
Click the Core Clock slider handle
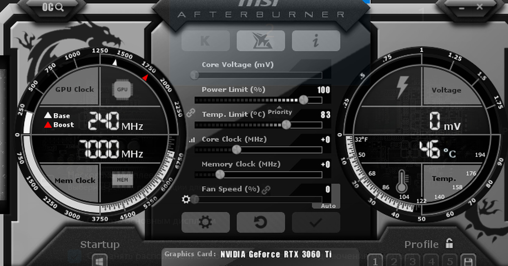click(x=237, y=150)
